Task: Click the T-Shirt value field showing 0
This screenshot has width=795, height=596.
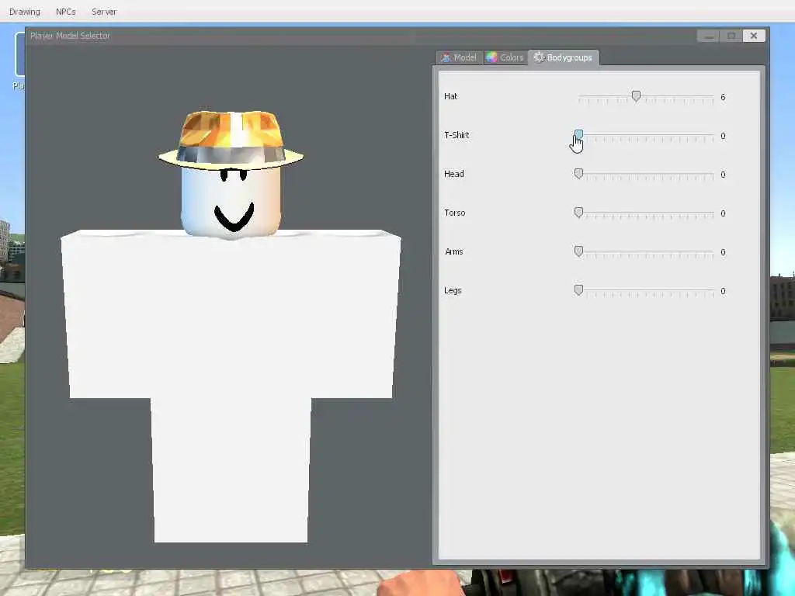Action: 723,136
